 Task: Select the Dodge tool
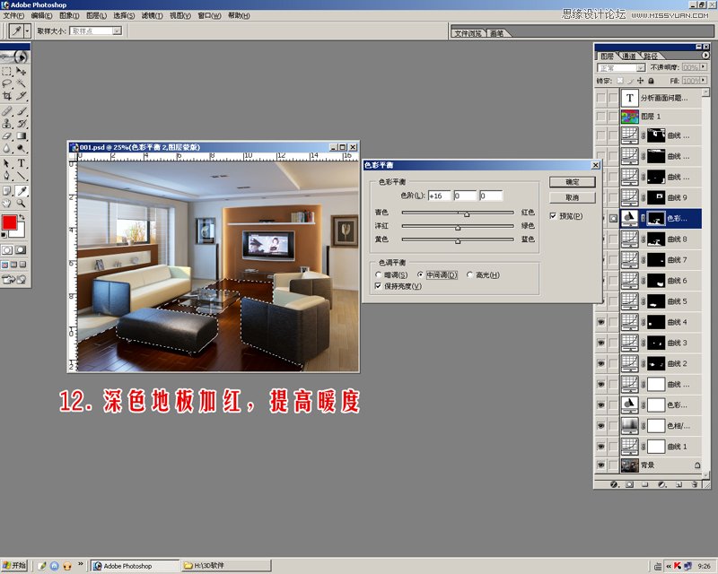[x=21, y=148]
